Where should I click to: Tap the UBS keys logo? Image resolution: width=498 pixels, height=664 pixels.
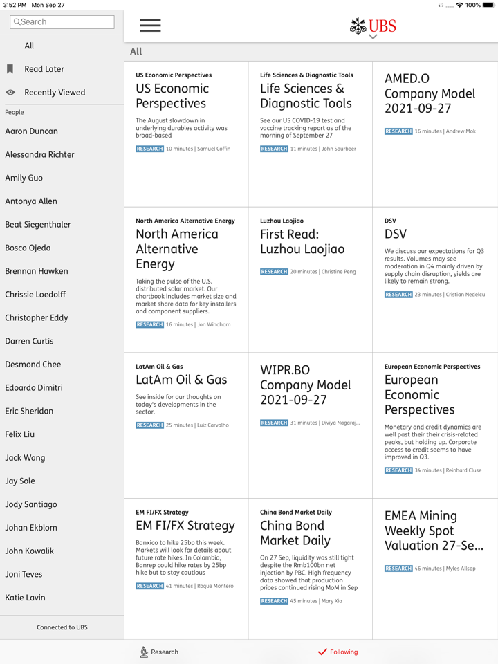[x=358, y=26]
